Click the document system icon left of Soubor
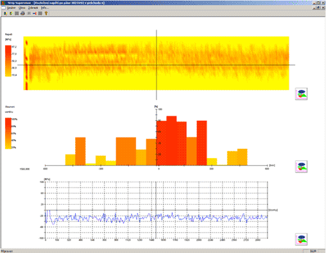The width and height of the screenshot is (326, 253). (3, 8)
